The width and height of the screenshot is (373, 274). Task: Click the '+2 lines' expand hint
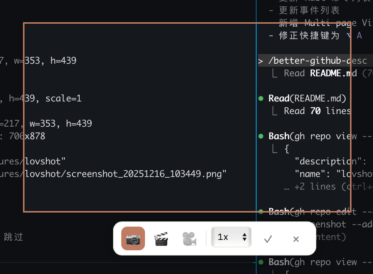pyautogui.click(x=328, y=187)
